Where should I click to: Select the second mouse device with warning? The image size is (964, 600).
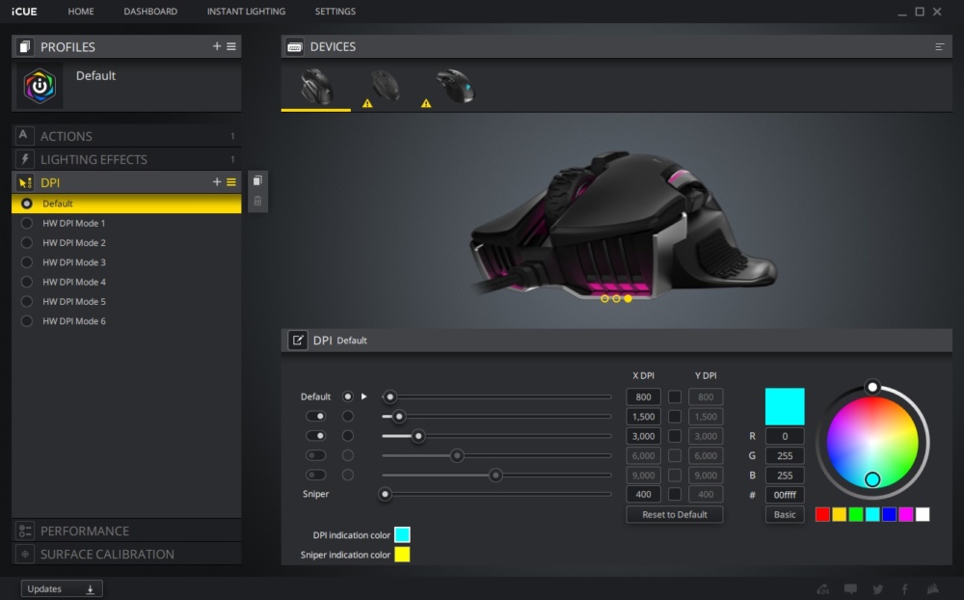(385, 87)
